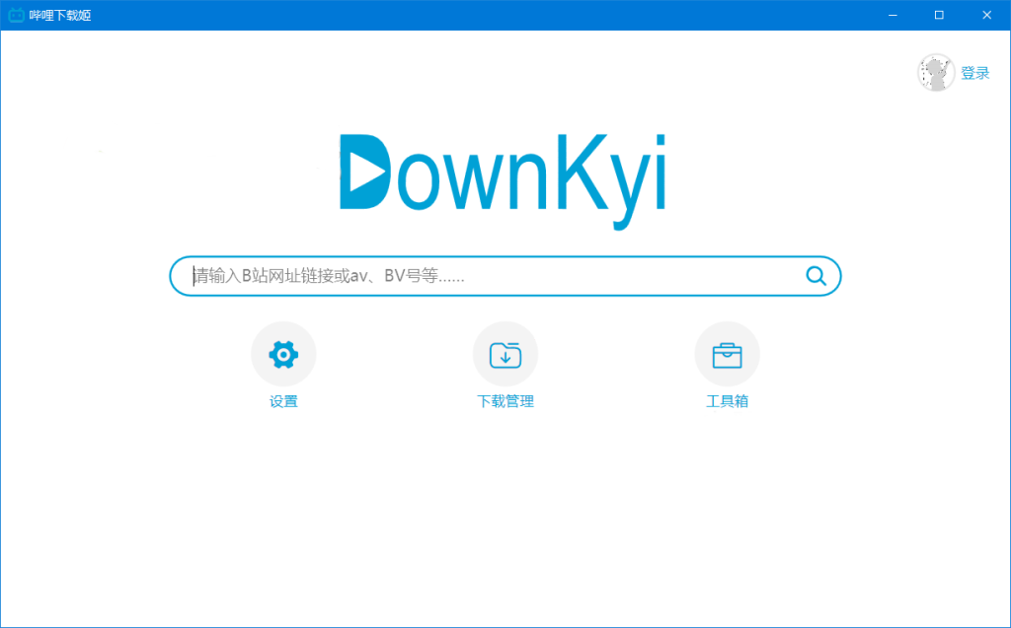The width and height of the screenshot is (1011, 628).
Task: Close the DownKyi window
Action: 985,15
